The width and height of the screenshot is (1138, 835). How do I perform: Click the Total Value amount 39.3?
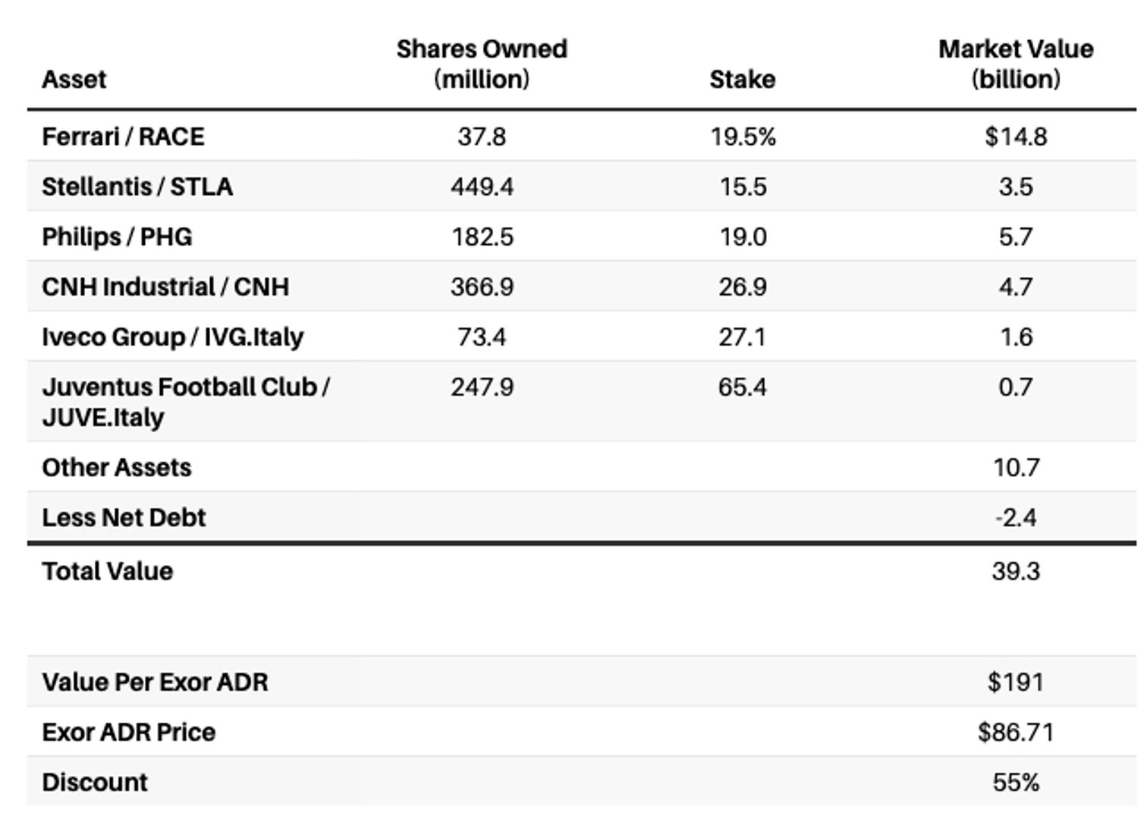1015,571
